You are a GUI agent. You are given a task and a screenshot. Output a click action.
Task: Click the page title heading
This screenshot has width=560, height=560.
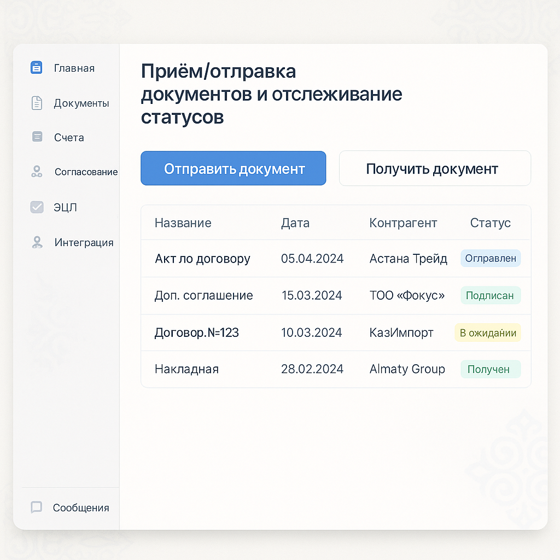pyautogui.click(x=271, y=94)
